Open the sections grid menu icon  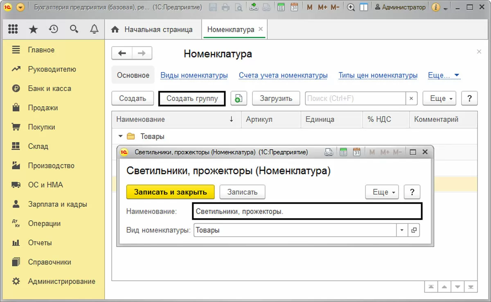13,29
